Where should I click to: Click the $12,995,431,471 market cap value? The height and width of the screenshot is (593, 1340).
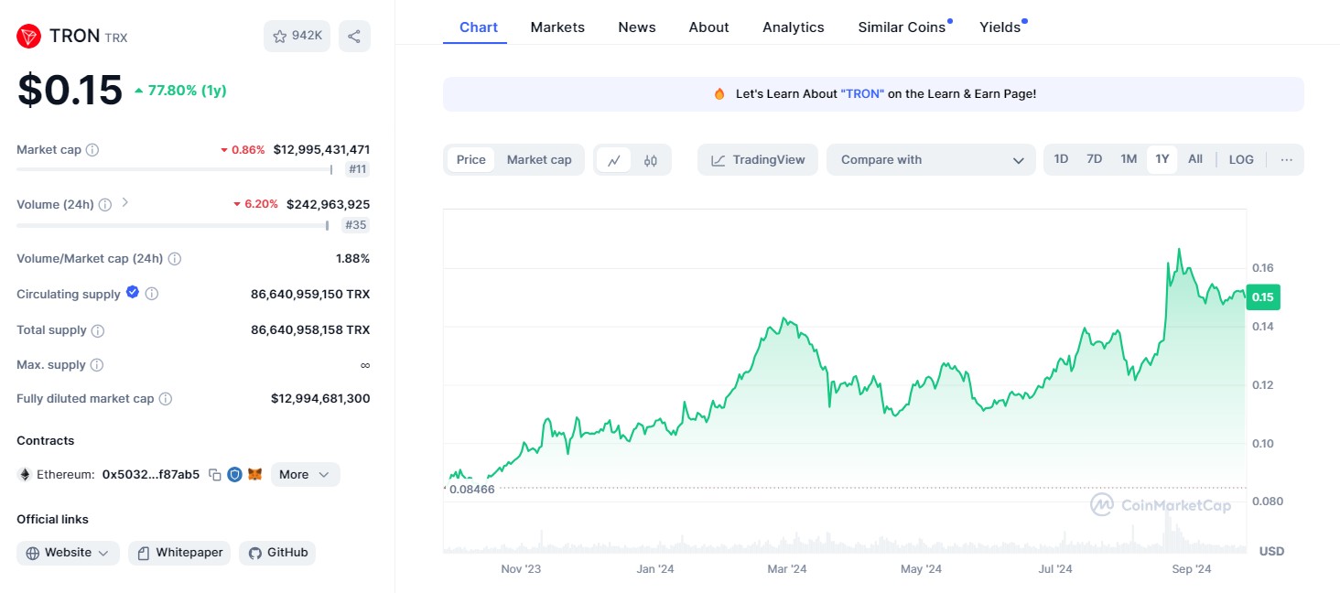pos(321,149)
